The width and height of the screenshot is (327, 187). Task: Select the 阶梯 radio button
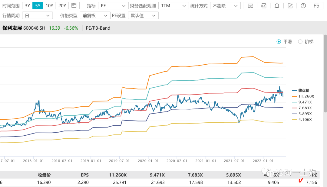[x=300, y=42]
